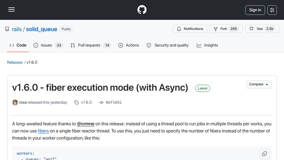Open the v1.6.0 tag link

(x=86, y=103)
